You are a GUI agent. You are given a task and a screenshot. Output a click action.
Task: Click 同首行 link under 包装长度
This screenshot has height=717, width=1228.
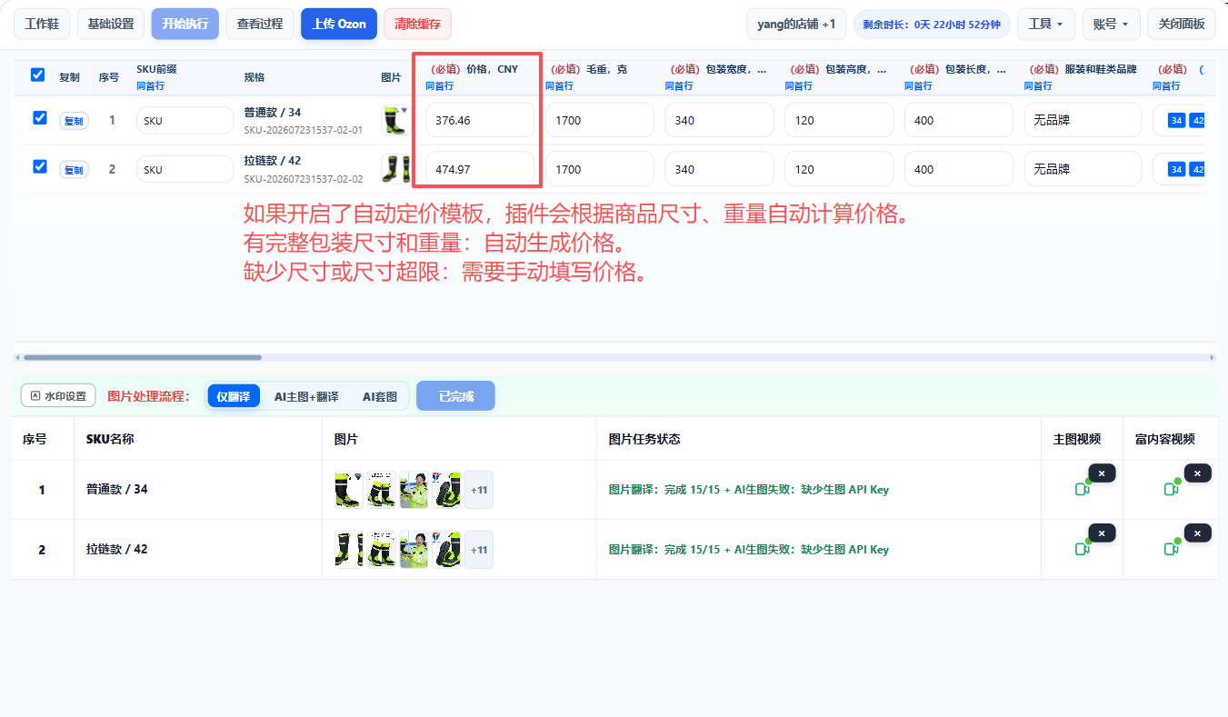[918, 85]
